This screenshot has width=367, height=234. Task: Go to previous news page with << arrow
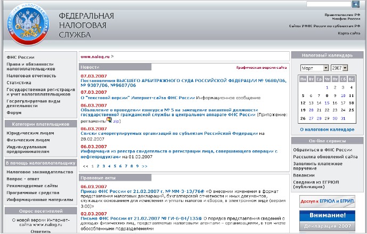pyautogui.click(x=86, y=166)
